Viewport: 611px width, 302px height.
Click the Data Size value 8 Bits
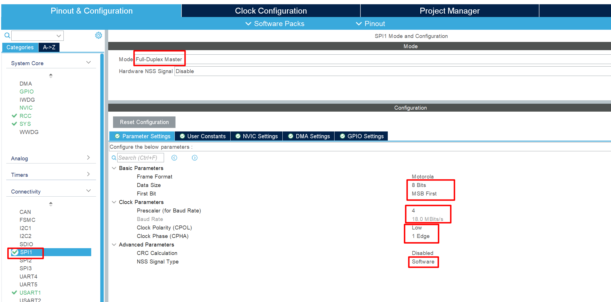click(x=419, y=185)
